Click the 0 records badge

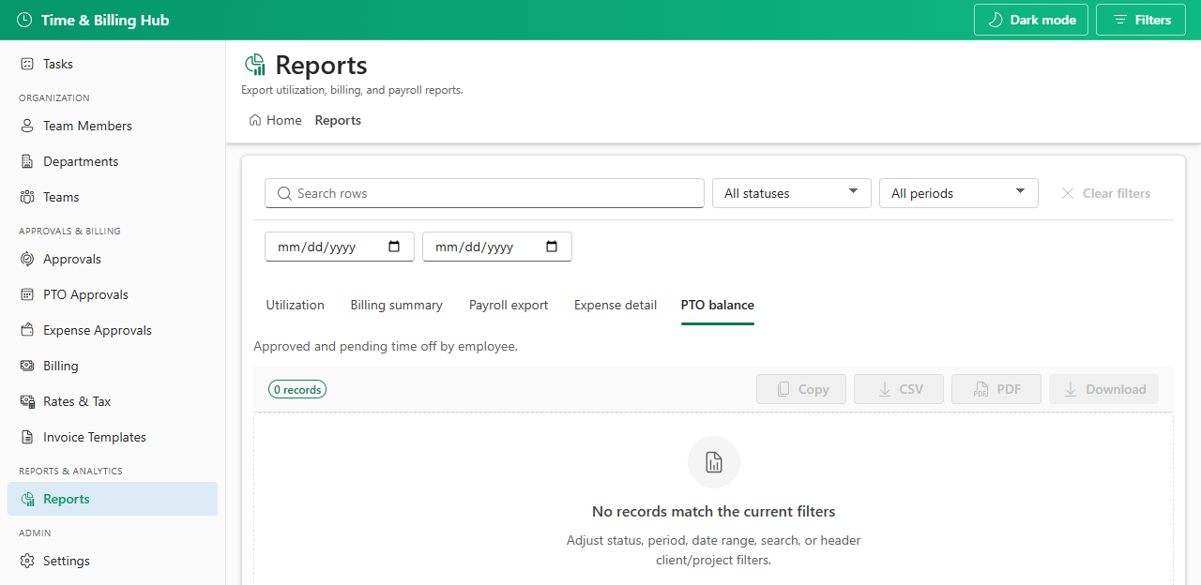[297, 389]
